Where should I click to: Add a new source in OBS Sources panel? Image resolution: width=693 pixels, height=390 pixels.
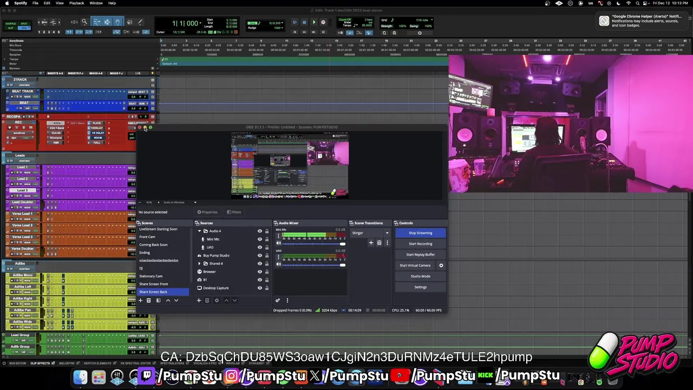point(199,300)
